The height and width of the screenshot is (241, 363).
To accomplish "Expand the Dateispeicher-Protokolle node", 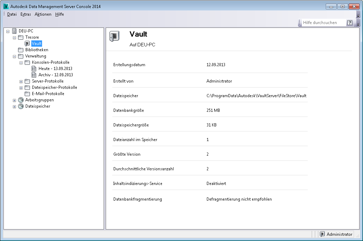I will click(21, 87).
